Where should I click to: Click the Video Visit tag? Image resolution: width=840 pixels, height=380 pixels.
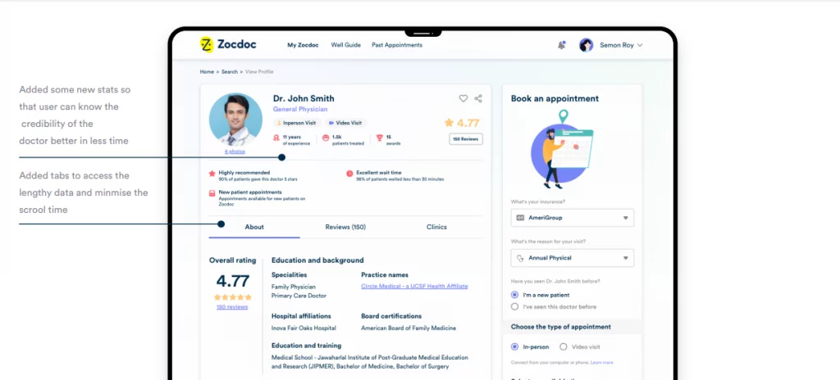tap(345, 123)
